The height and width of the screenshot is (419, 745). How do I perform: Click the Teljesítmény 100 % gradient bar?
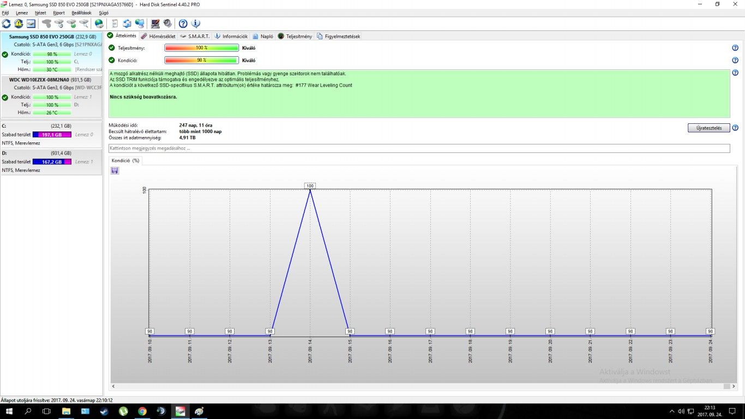pyautogui.click(x=202, y=48)
